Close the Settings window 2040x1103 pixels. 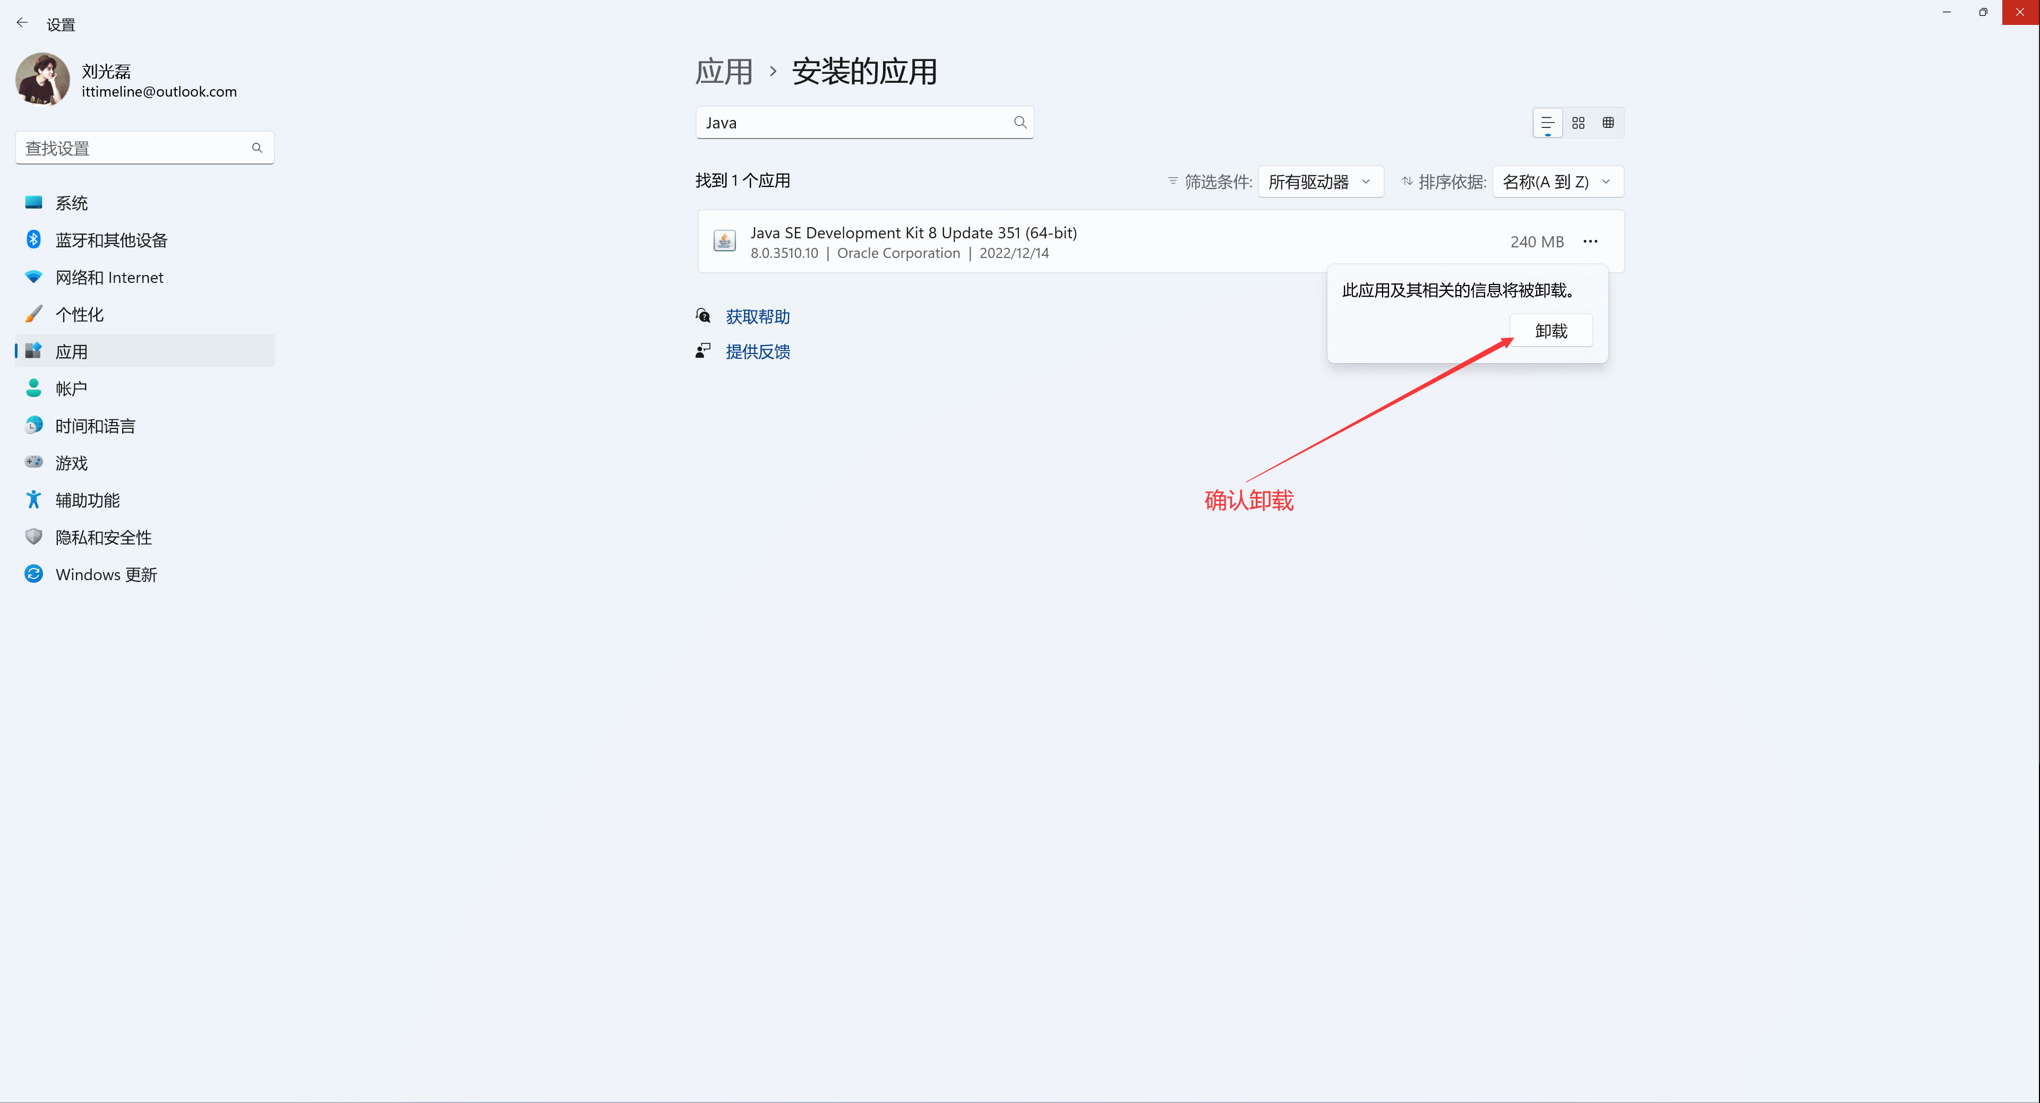[2020, 12]
